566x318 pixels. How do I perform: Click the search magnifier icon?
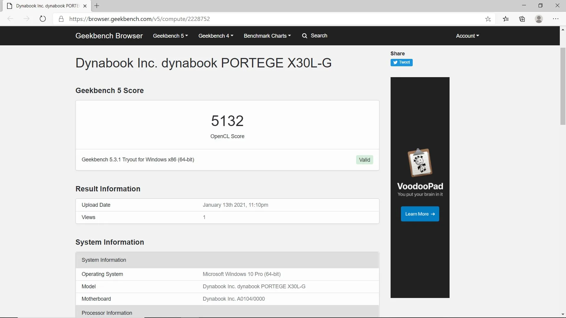pos(305,36)
